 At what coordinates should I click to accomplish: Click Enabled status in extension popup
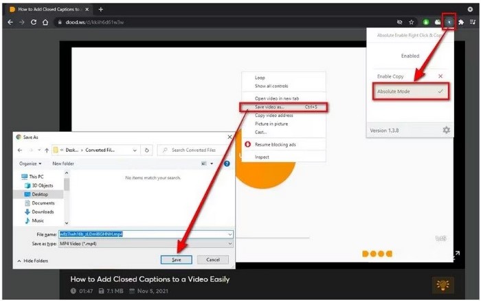point(410,56)
